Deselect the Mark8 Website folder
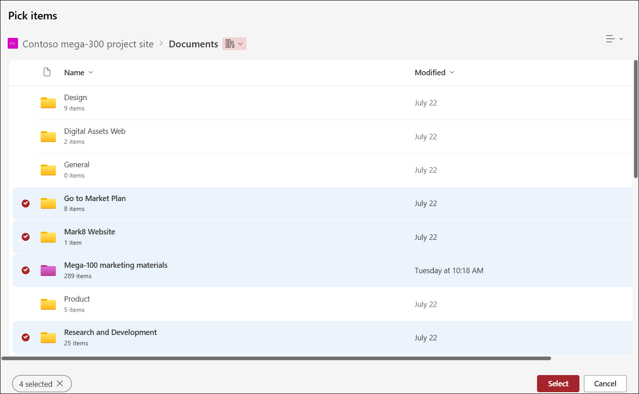 click(x=25, y=237)
